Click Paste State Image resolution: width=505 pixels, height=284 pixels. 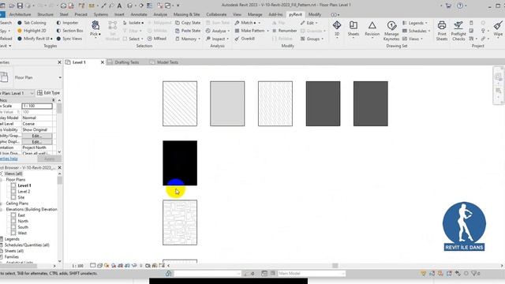(188, 31)
